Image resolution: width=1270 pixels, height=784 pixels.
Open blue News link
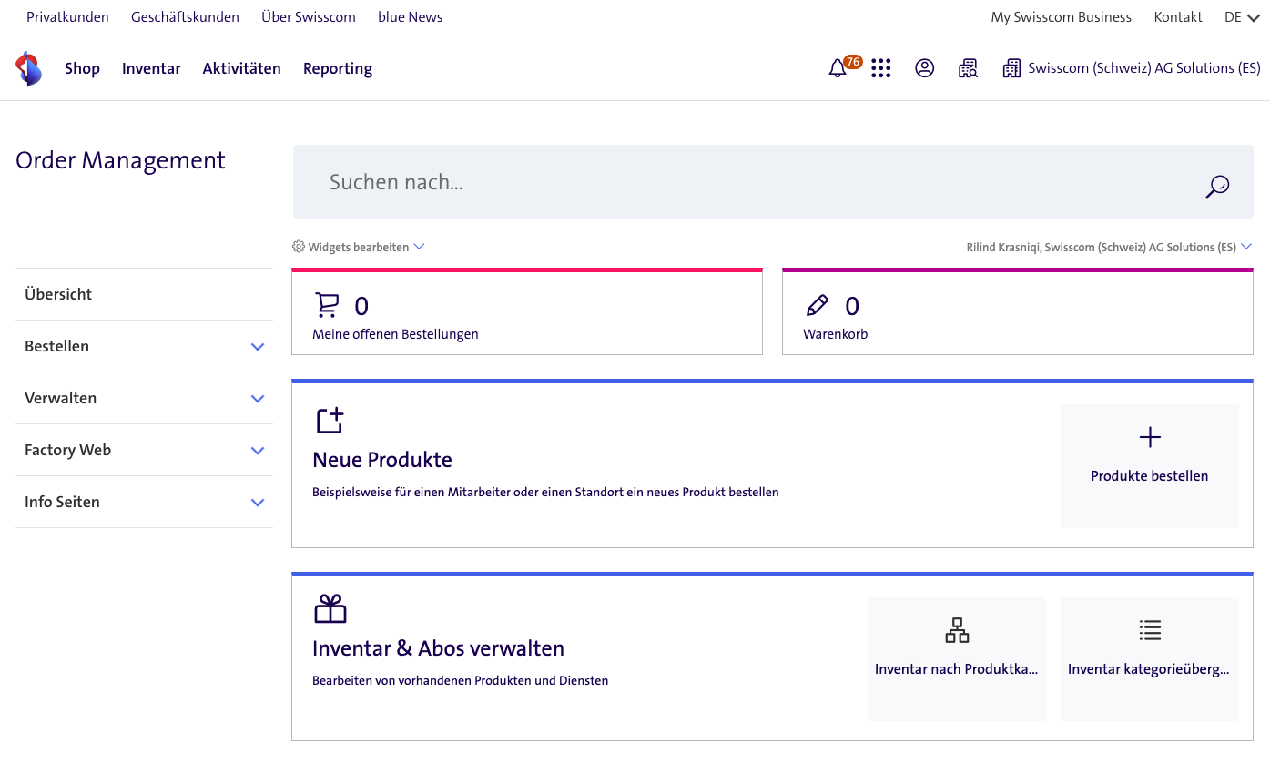(411, 17)
